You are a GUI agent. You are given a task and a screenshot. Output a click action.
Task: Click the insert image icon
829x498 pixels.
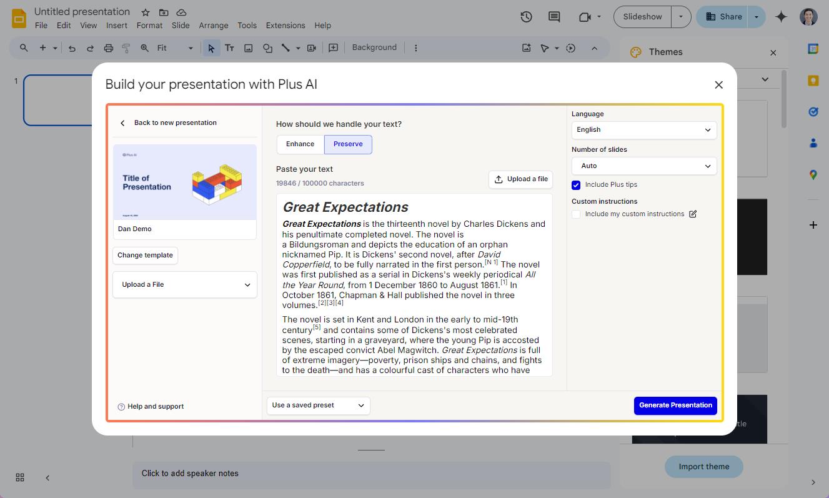pyautogui.click(x=248, y=48)
